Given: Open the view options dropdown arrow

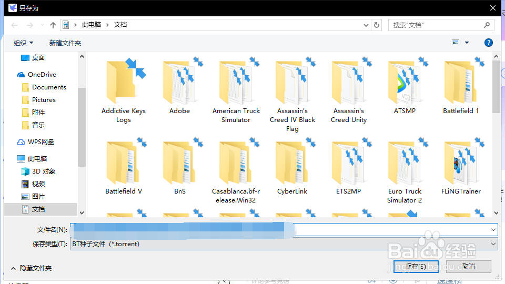Looking at the screenshot, I should tap(467, 43).
